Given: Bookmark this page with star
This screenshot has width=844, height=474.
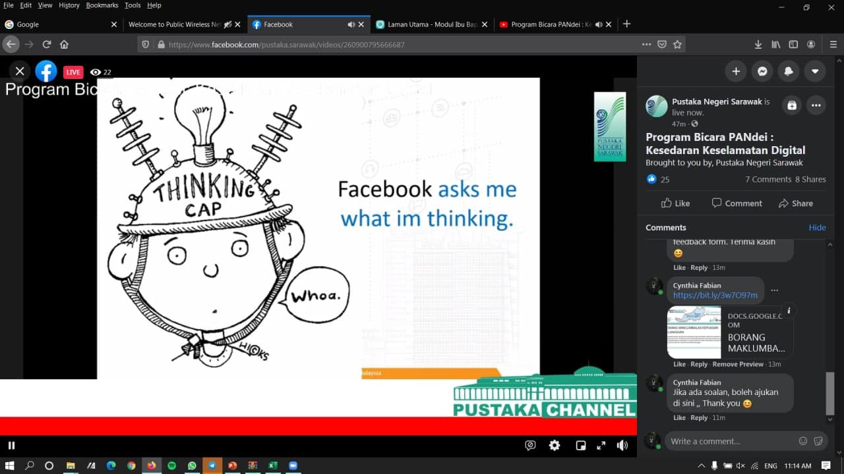Looking at the screenshot, I should (677, 44).
